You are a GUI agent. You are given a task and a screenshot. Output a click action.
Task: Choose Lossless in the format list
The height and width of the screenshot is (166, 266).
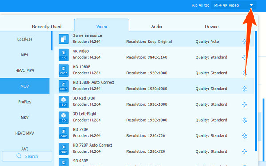(25, 39)
